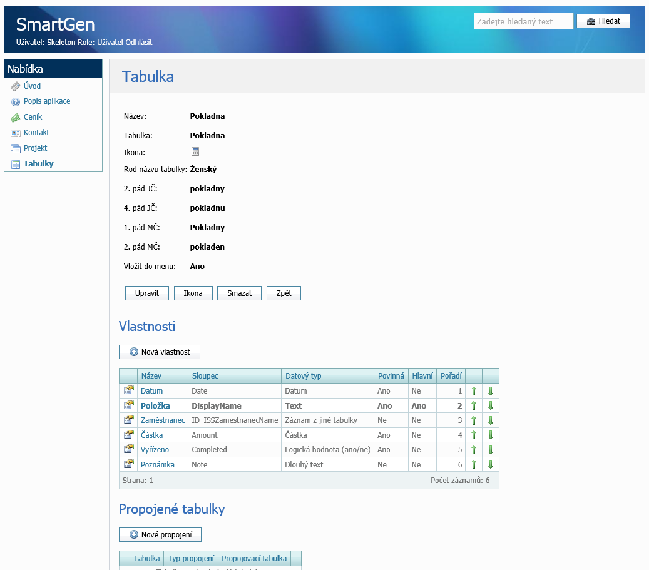The height and width of the screenshot is (570, 649).
Task: Open Ceník from the side menu
Action: [33, 117]
